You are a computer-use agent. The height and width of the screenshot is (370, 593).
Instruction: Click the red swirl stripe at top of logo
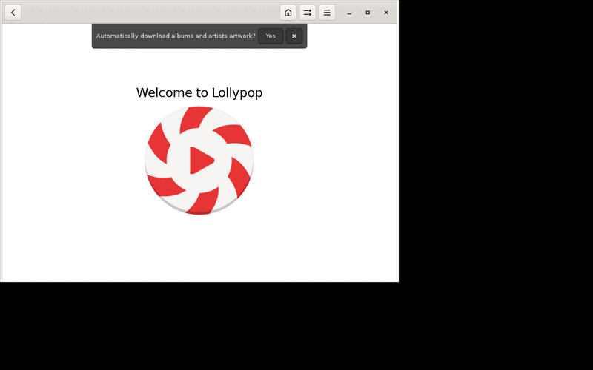coord(195,119)
